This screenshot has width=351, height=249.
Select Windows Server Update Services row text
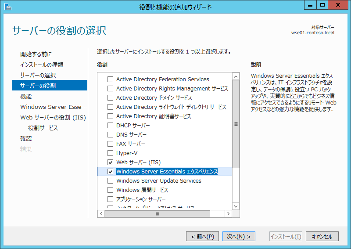(159, 180)
